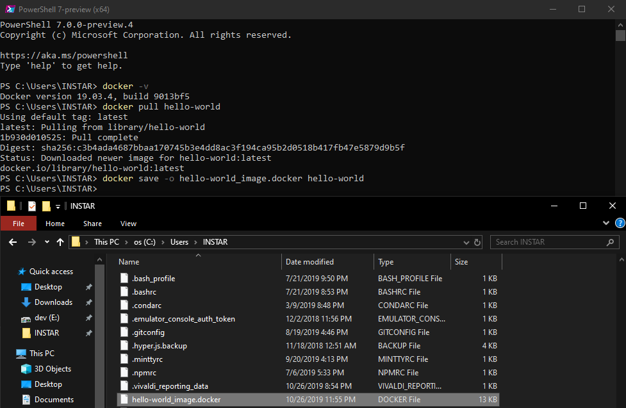Expand the chevron after This PC in breadcrumb
Image resolution: width=626 pixels, height=408 pixels.
point(127,242)
